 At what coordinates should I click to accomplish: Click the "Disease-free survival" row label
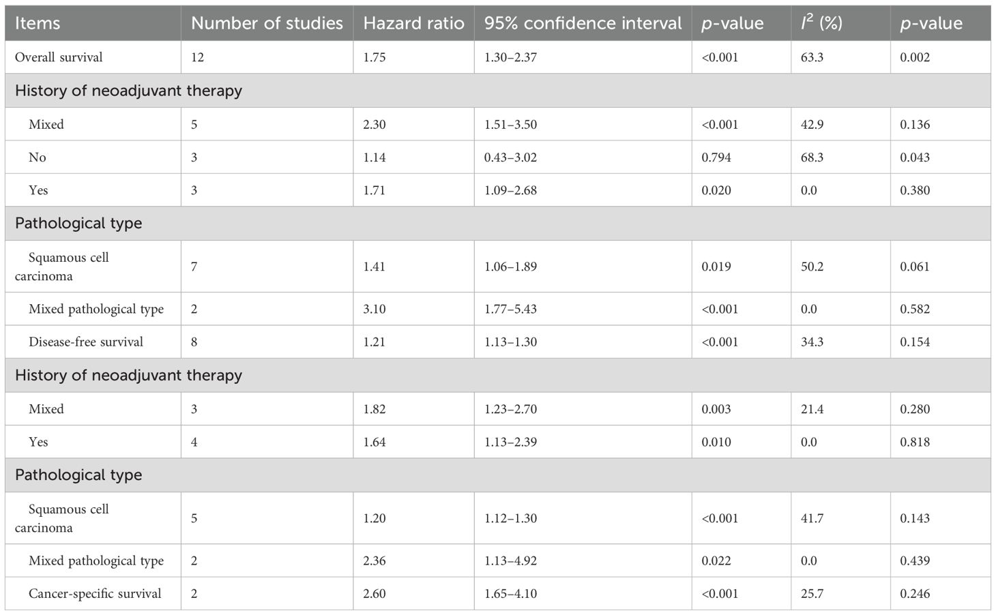click(86, 342)
